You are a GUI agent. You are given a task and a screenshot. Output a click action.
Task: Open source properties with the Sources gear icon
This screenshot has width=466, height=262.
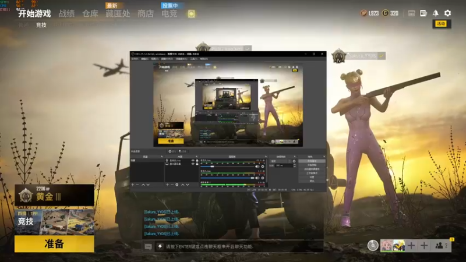click(x=177, y=185)
